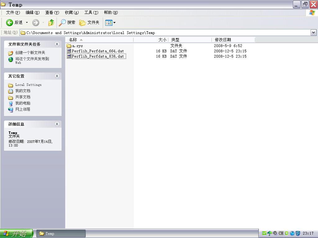Open 网上邻居 location link
The width and height of the screenshot is (318, 238).
point(23,109)
